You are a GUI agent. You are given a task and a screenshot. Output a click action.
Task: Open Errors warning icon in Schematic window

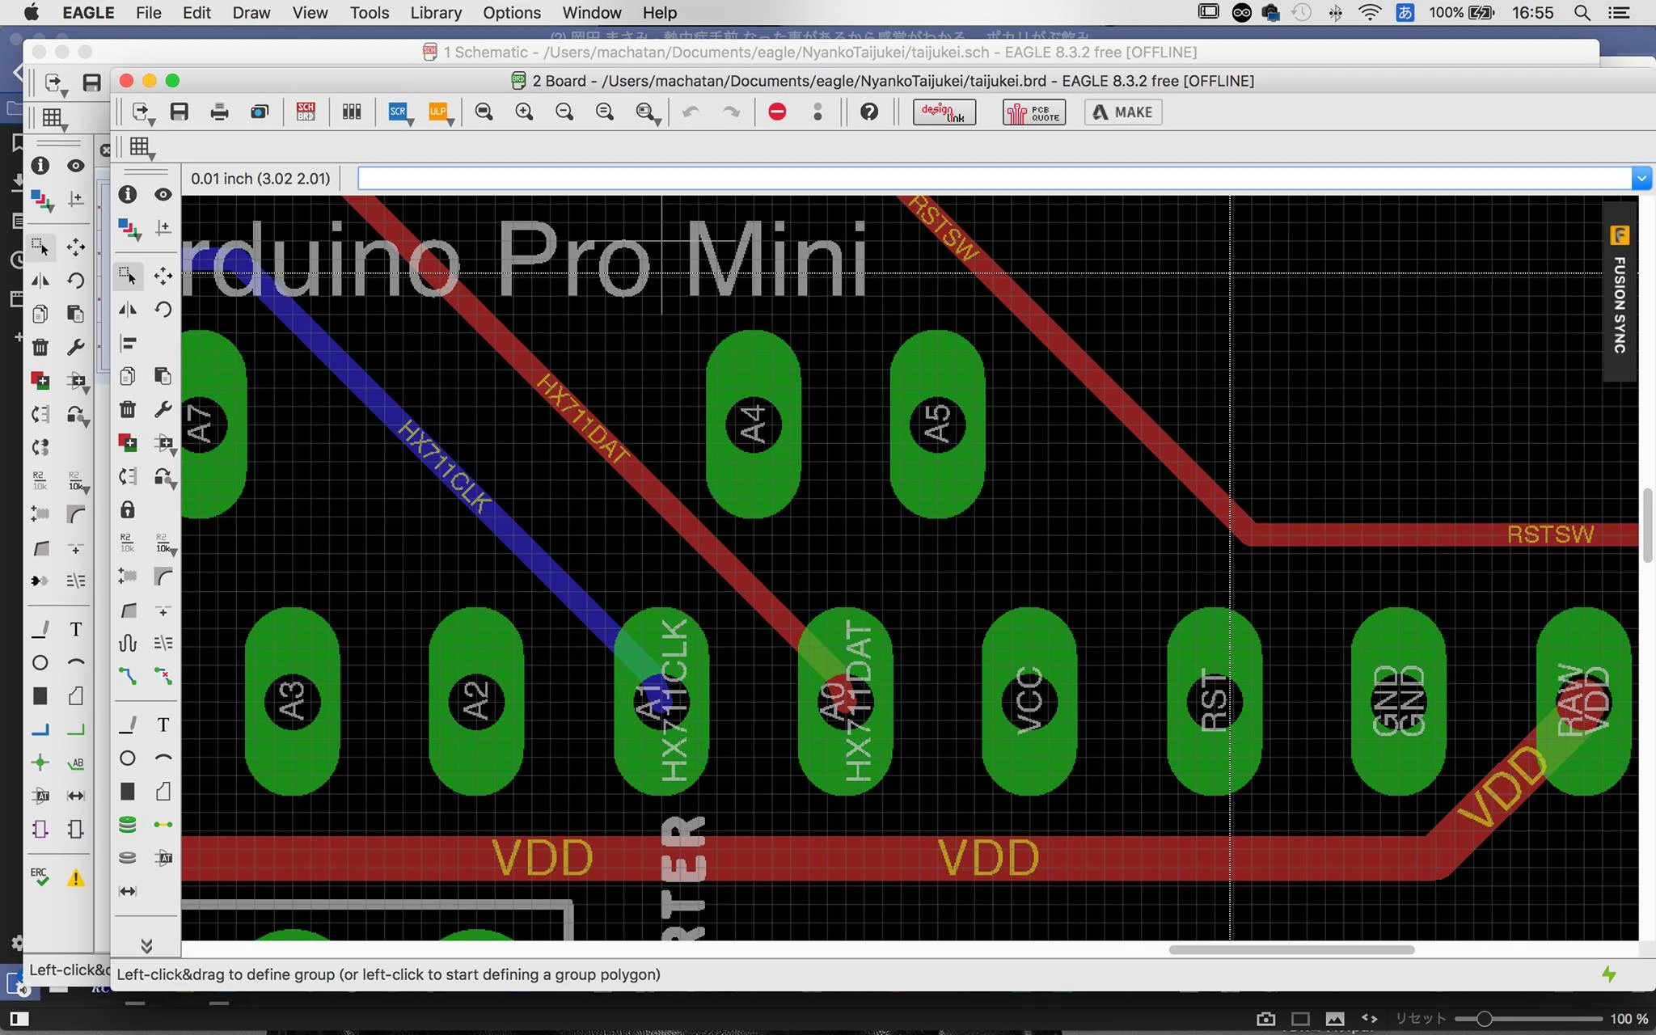(75, 878)
